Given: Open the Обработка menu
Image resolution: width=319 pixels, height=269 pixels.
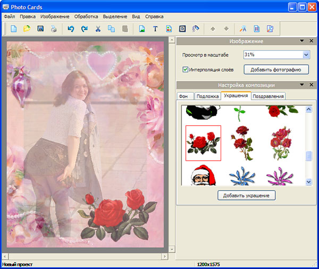Looking at the screenshot, I should pos(86,16).
